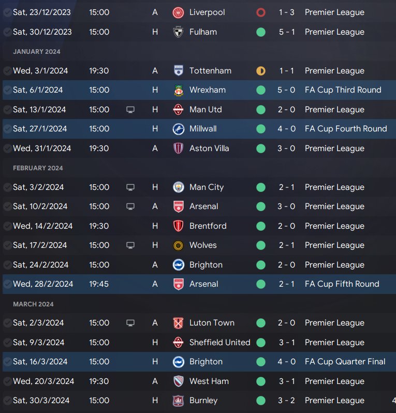Click the yellow draw indicator for Tottenham match
This screenshot has width=396, height=413.
(261, 71)
